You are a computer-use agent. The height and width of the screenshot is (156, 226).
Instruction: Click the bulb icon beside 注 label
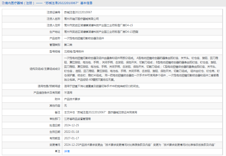coord(56,151)
